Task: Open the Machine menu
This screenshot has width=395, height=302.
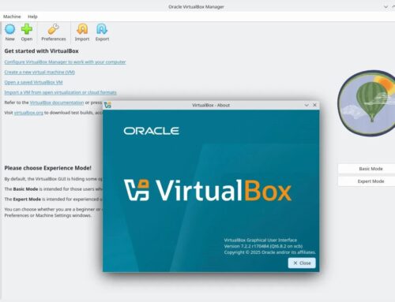Action: point(12,17)
